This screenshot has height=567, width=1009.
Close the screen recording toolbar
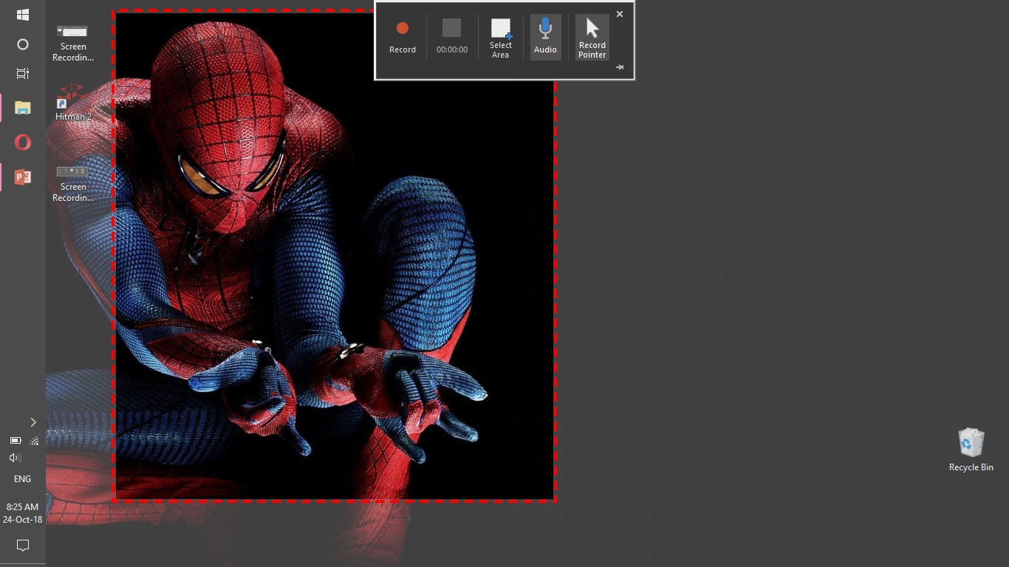(620, 14)
